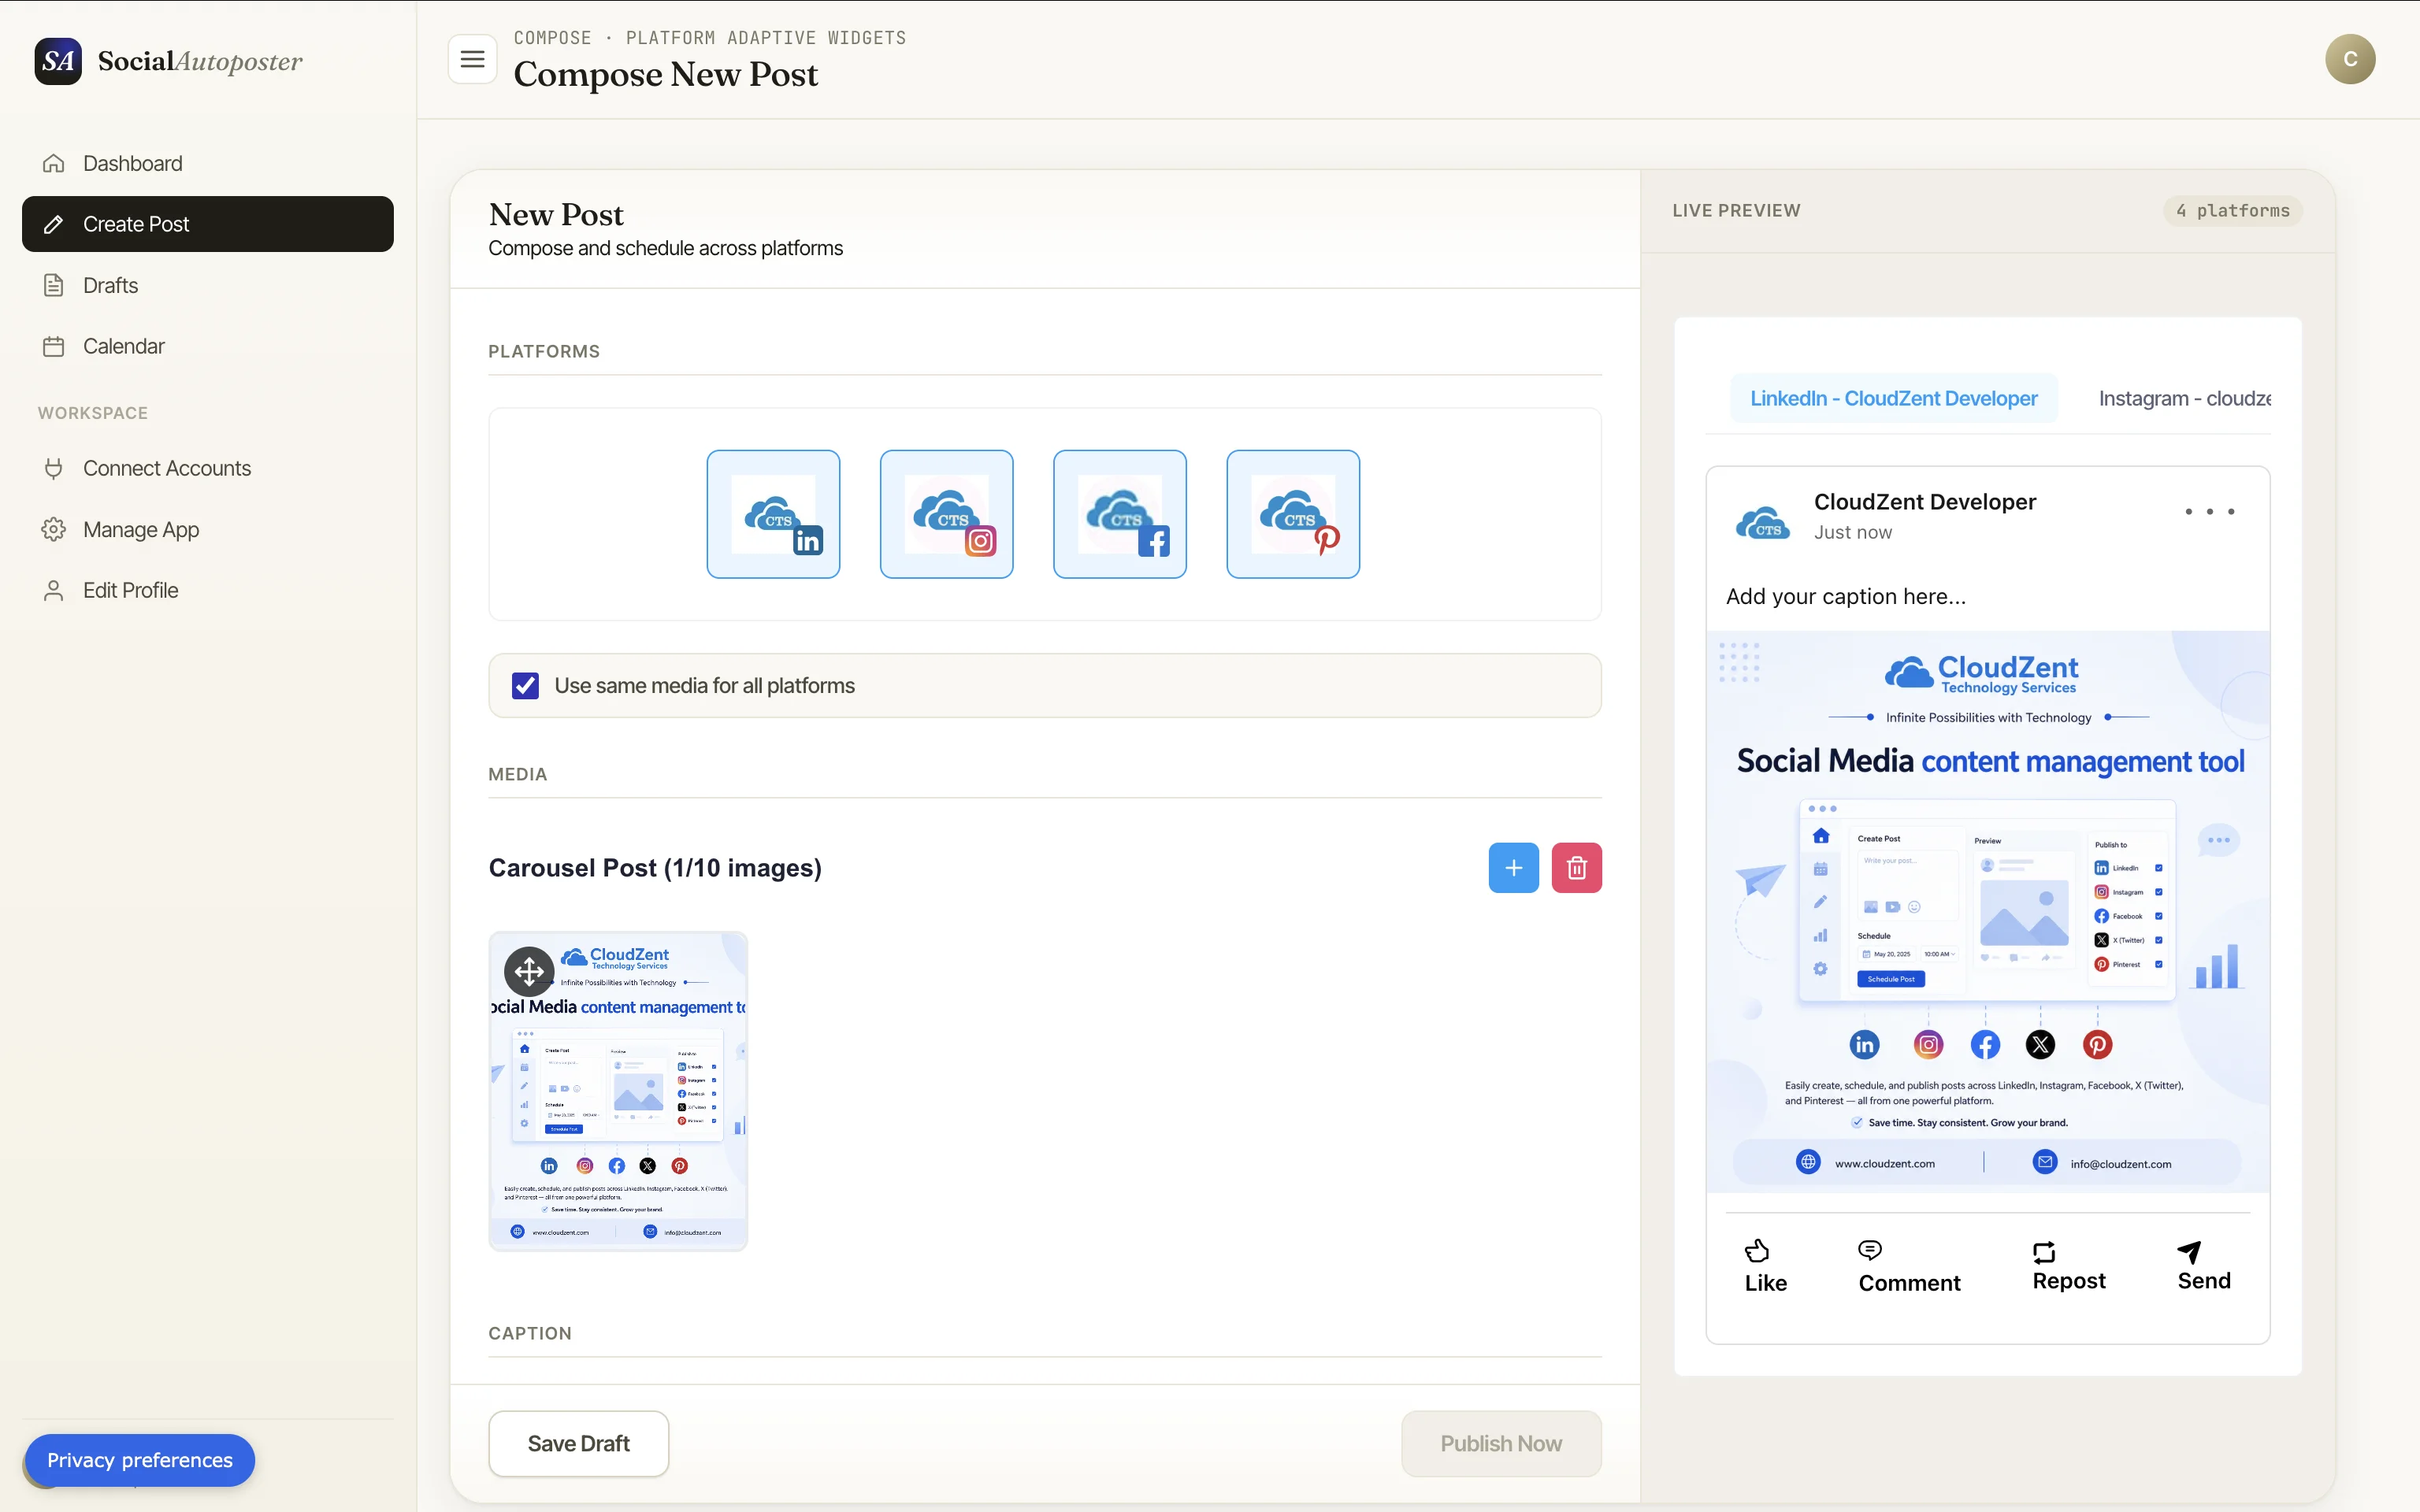Open the hamburger menu button
2420x1512 pixels.
pyautogui.click(x=472, y=60)
